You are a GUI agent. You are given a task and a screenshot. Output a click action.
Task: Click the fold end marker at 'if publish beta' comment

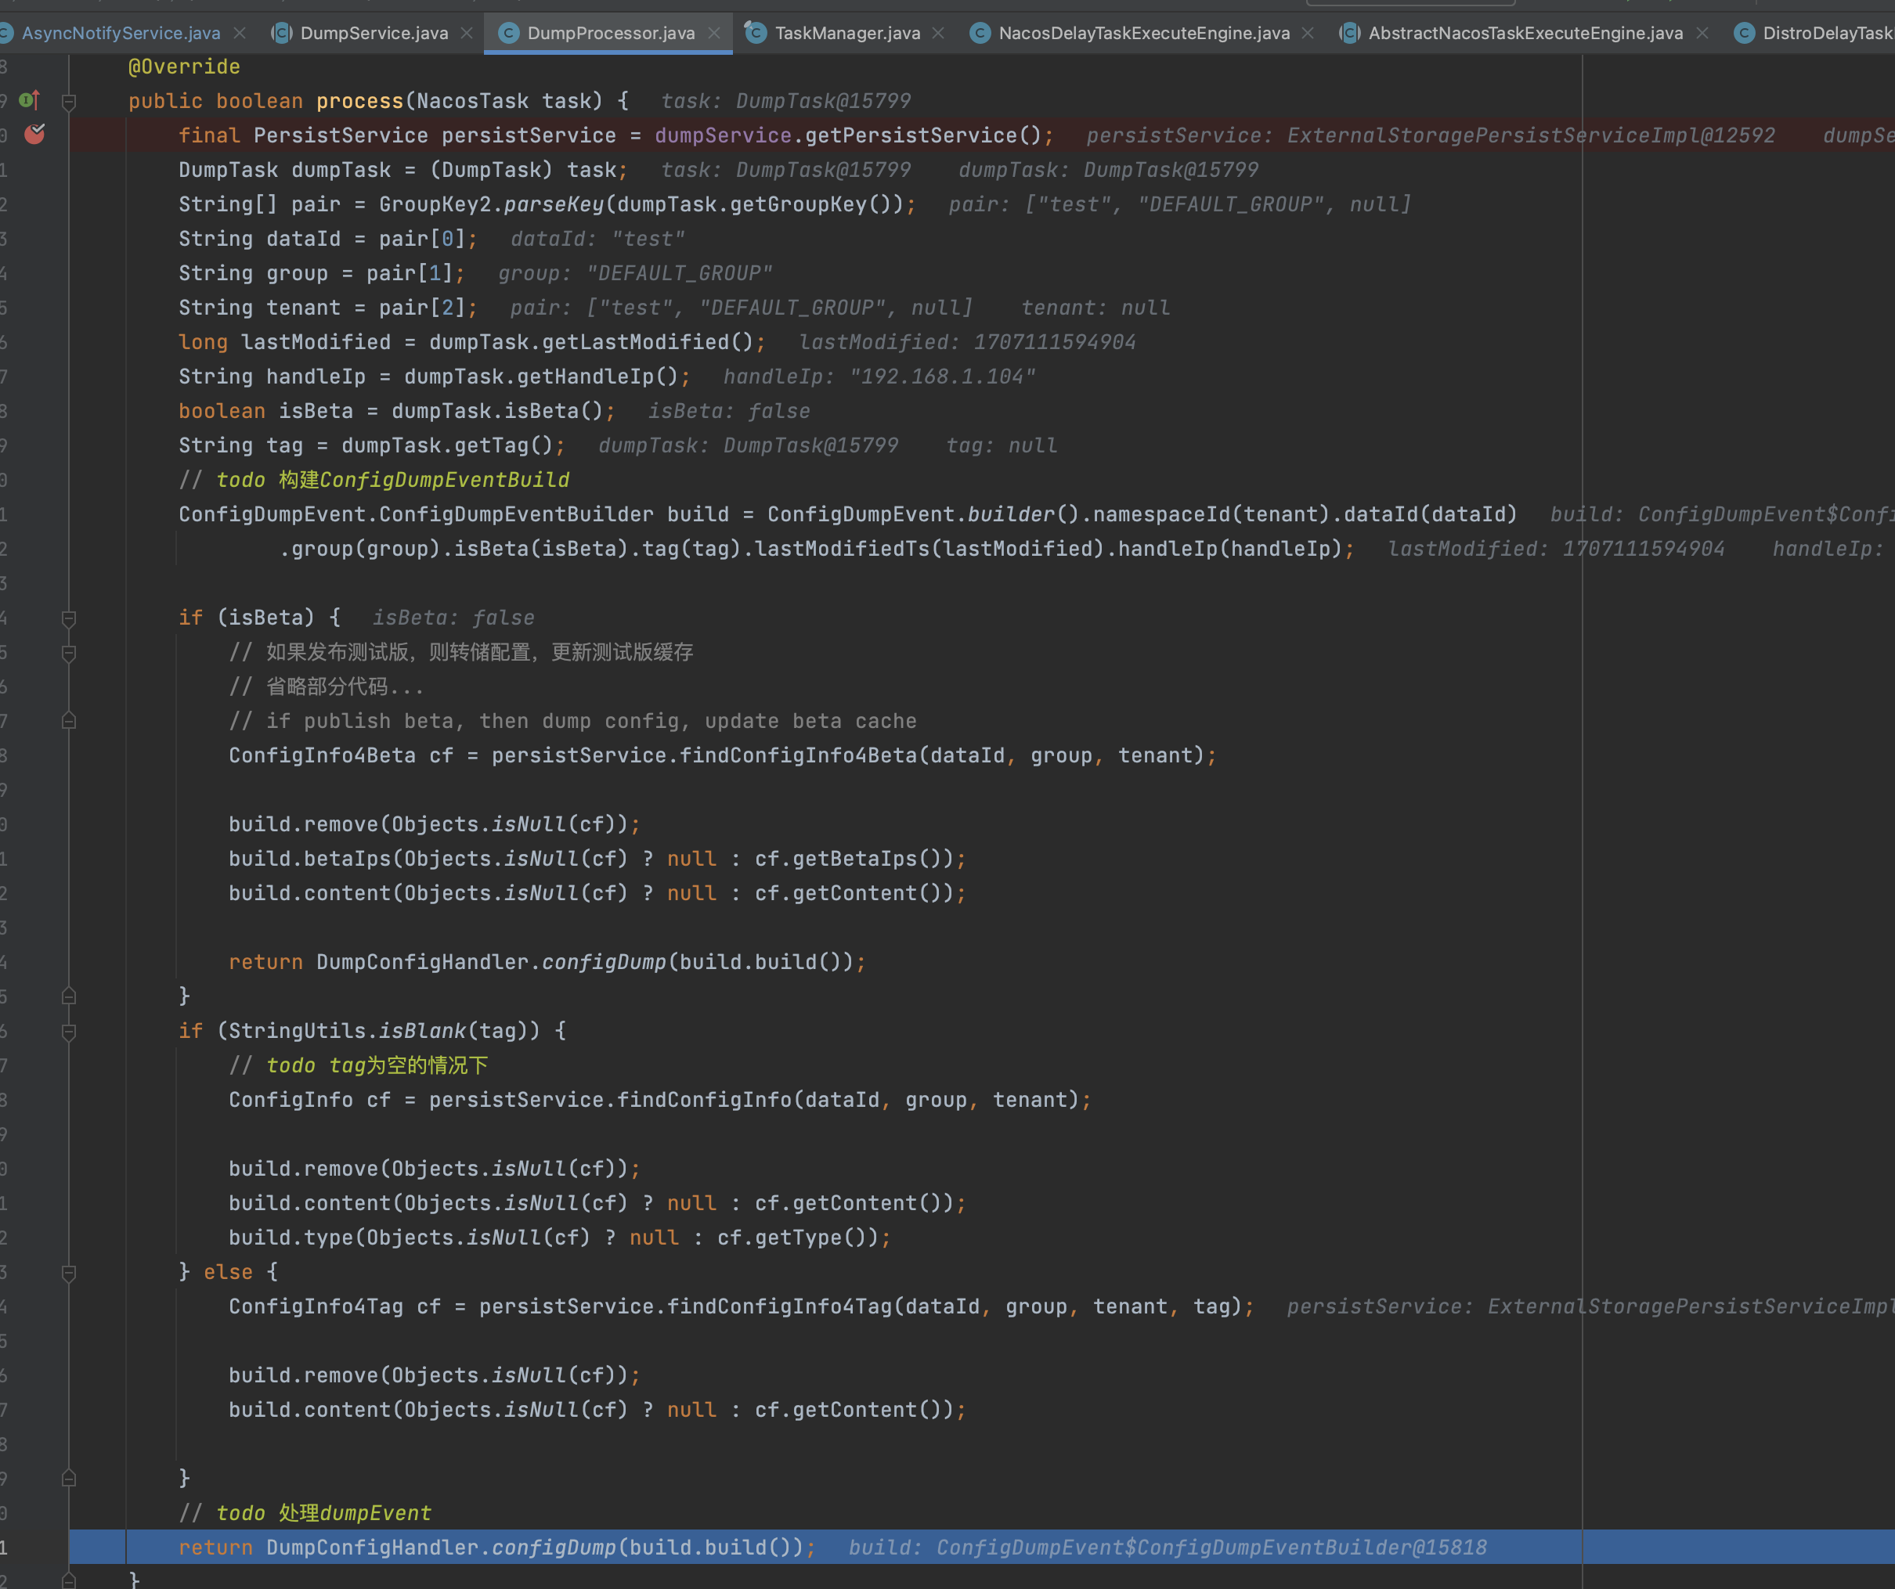click(69, 722)
